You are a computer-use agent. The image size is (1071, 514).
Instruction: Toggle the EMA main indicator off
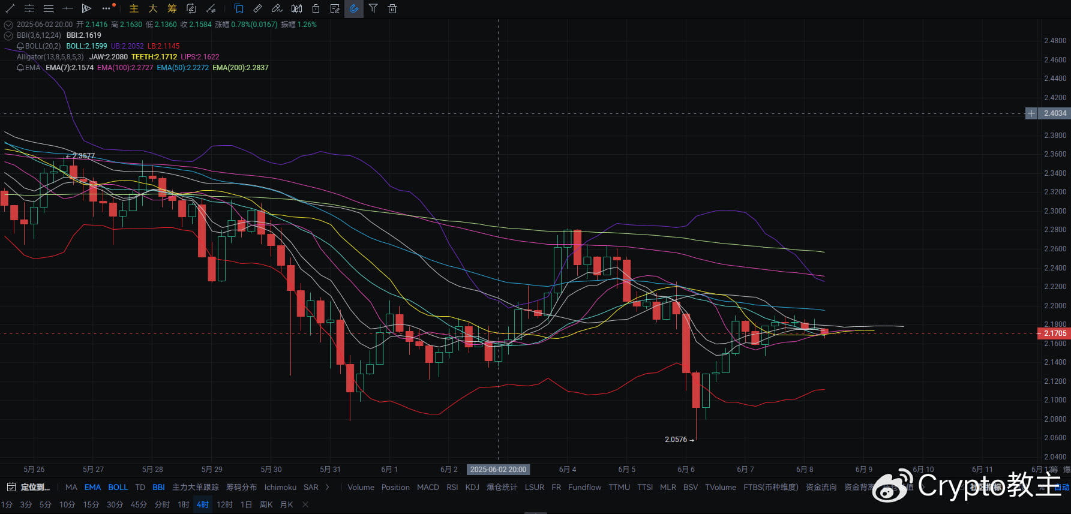[x=92, y=487]
